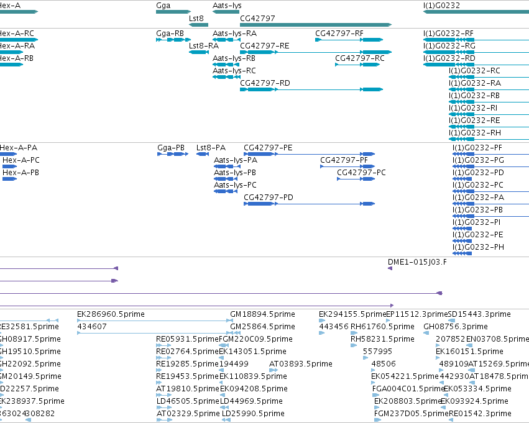The width and height of the screenshot is (529, 423).
Task: Select transcript l(1)G0232-RG
Action: pos(476,52)
